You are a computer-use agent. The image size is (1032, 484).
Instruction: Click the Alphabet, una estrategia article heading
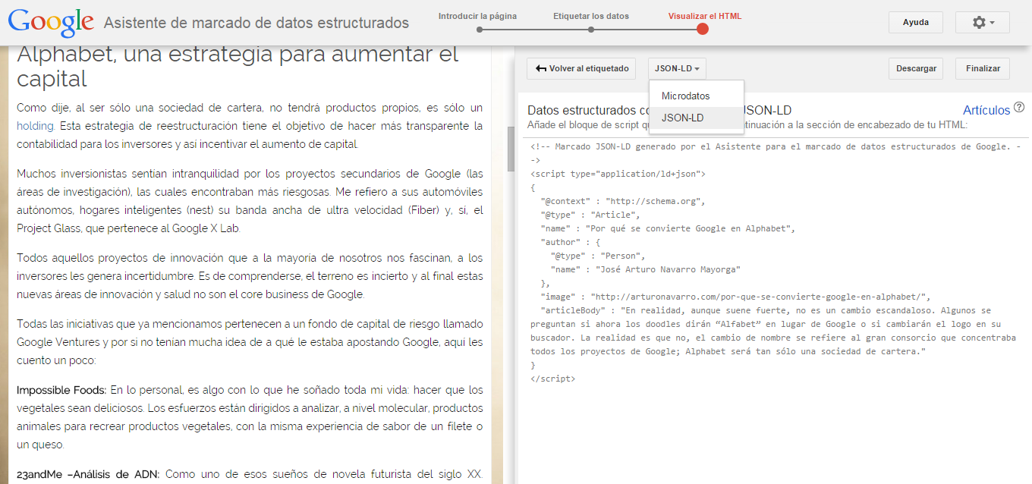[238, 66]
